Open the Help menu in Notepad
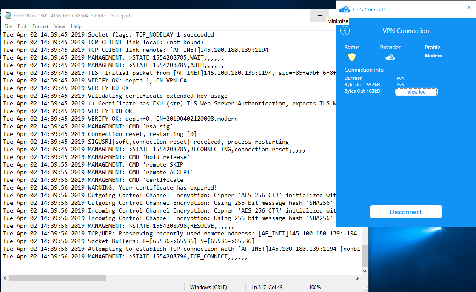Screen dimensions: 476x292 77,26
